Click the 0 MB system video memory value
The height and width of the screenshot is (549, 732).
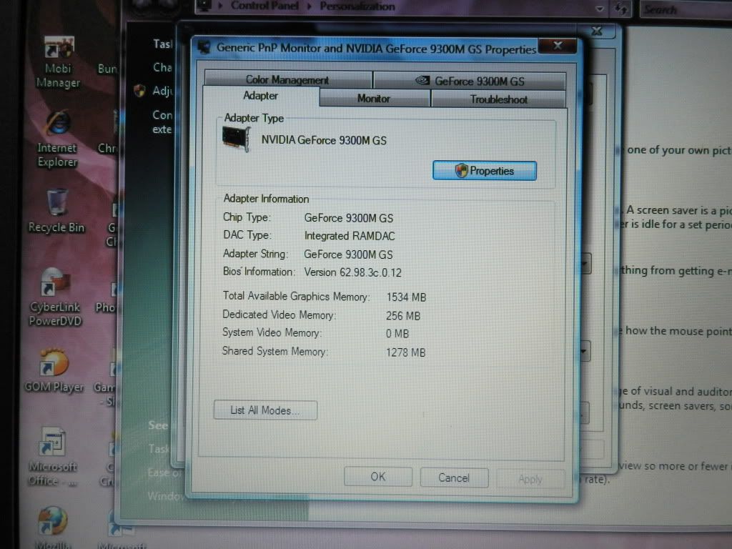click(397, 334)
